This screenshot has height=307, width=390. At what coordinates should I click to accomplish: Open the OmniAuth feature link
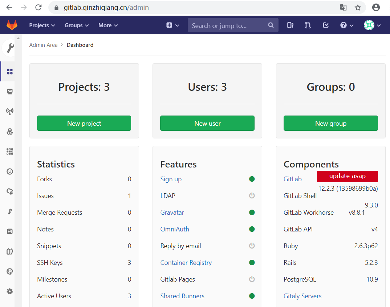point(175,229)
